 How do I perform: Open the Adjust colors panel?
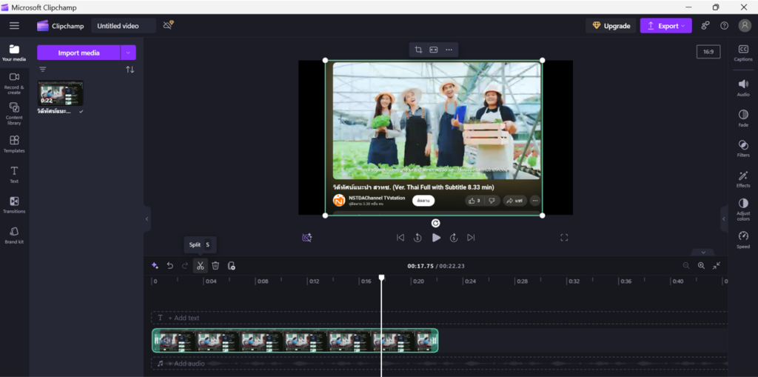[743, 207]
